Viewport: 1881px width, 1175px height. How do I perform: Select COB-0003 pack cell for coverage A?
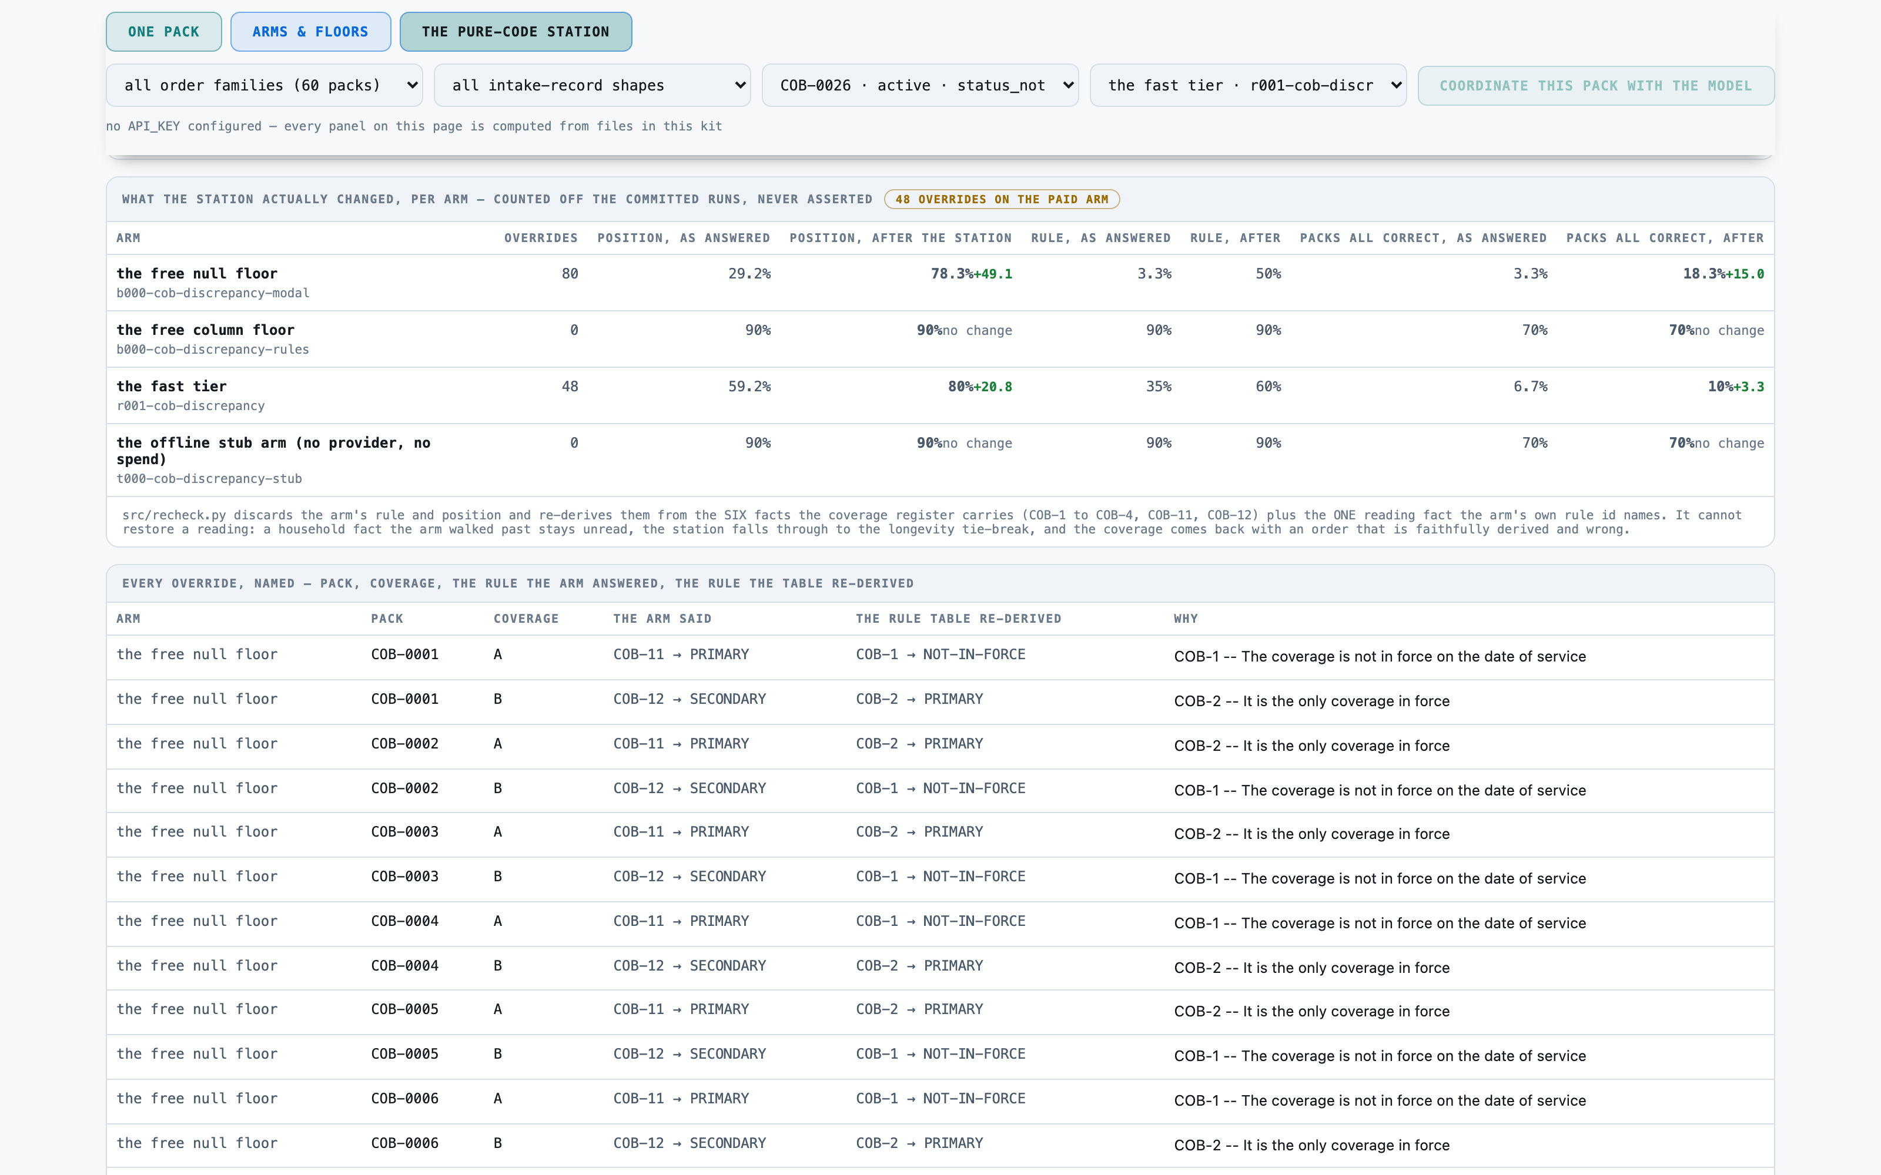tap(405, 831)
